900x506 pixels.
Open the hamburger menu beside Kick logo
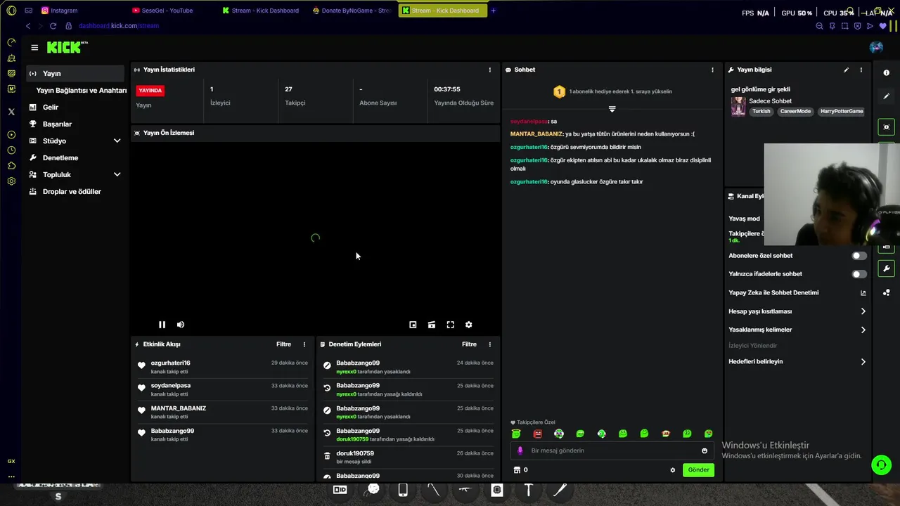tap(34, 47)
